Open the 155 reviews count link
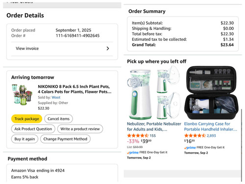Viewport: 245px width, 184px height. click(153, 135)
